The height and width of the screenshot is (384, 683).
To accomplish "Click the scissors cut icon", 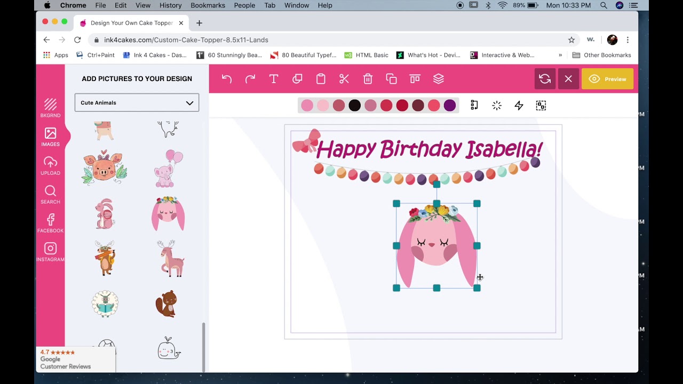I will [344, 79].
